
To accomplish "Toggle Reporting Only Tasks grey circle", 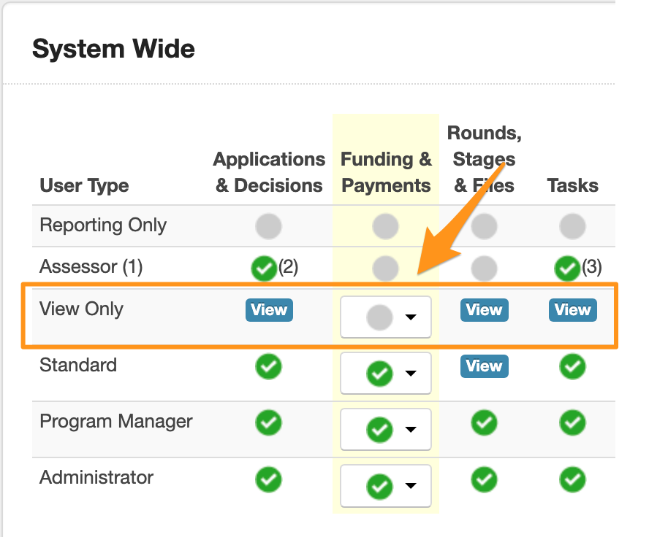I will click(x=572, y=227).
